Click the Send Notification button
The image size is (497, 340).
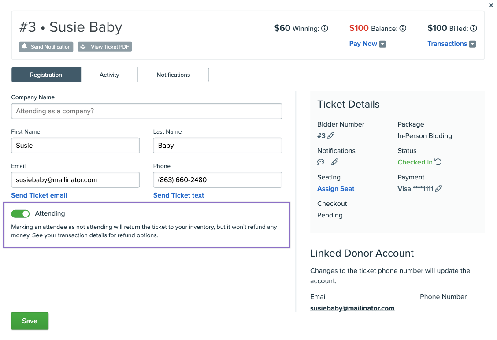click(46, 47)
